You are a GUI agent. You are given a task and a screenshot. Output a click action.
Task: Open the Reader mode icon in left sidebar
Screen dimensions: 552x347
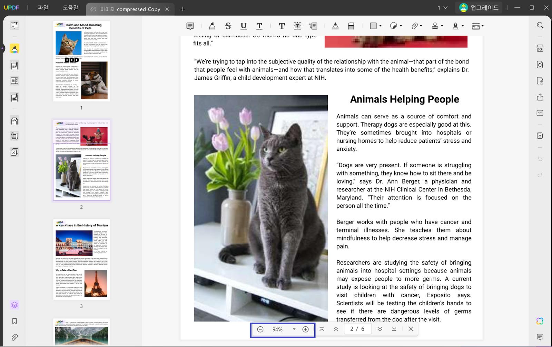pos(14,25)
